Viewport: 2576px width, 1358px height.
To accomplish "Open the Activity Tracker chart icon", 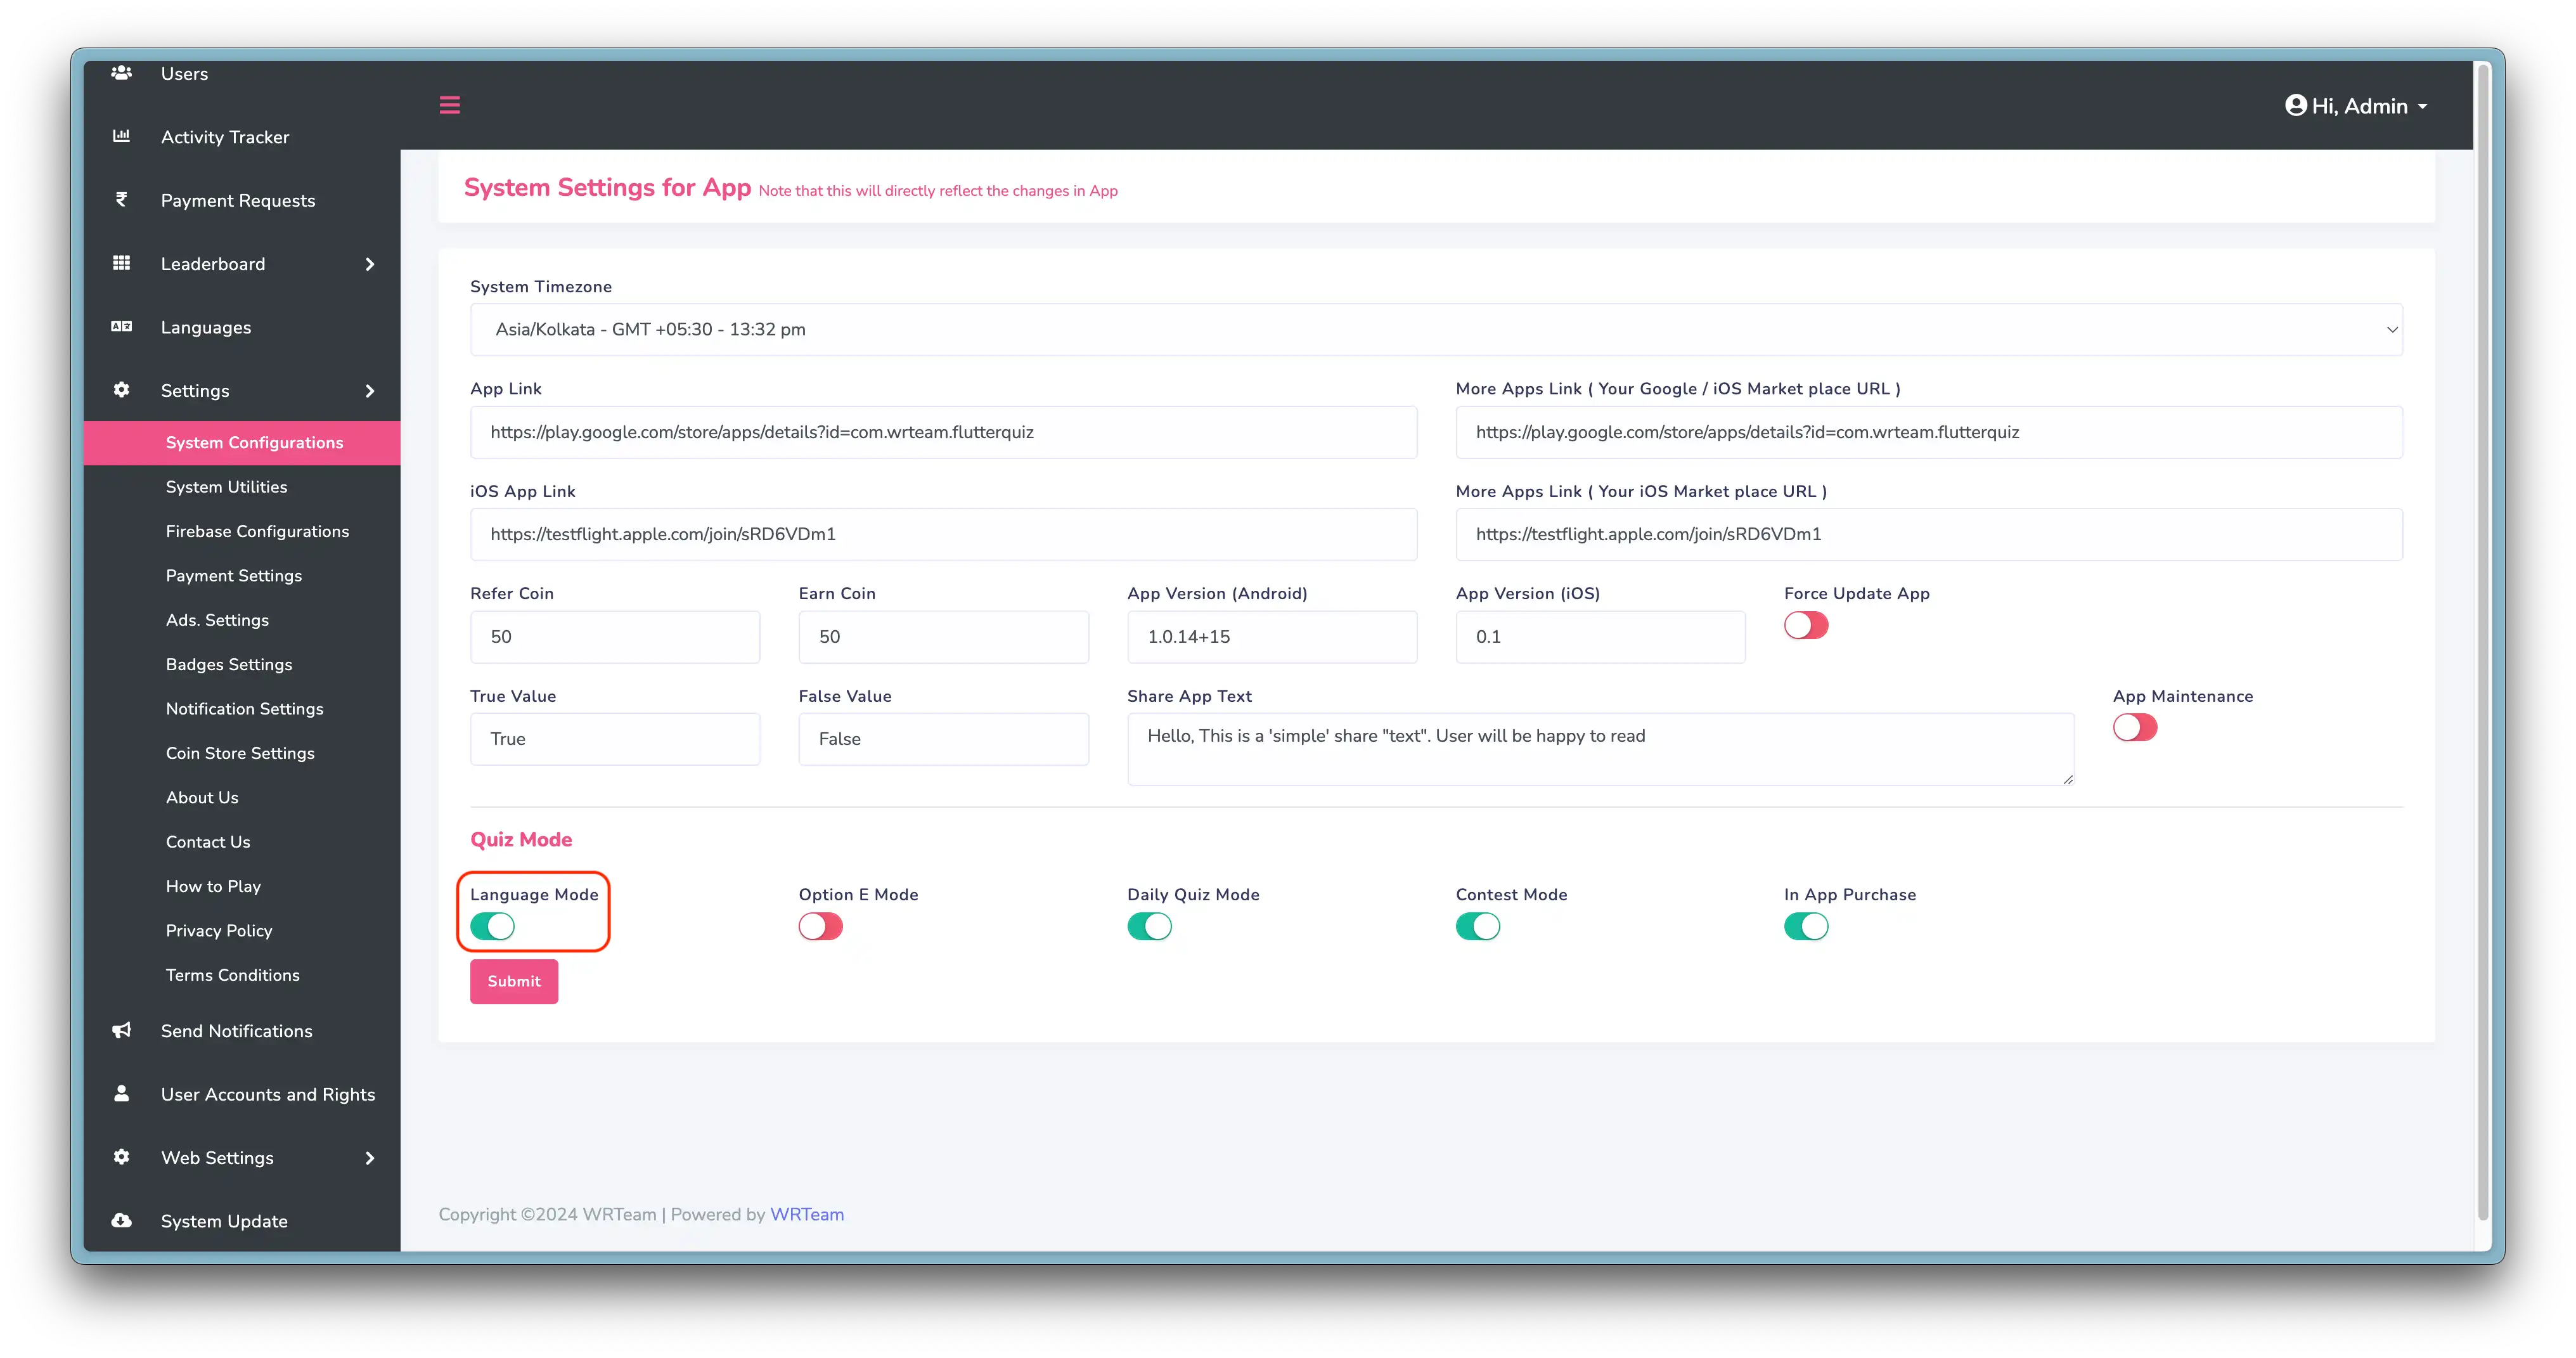I will click(x=121, y=136).
